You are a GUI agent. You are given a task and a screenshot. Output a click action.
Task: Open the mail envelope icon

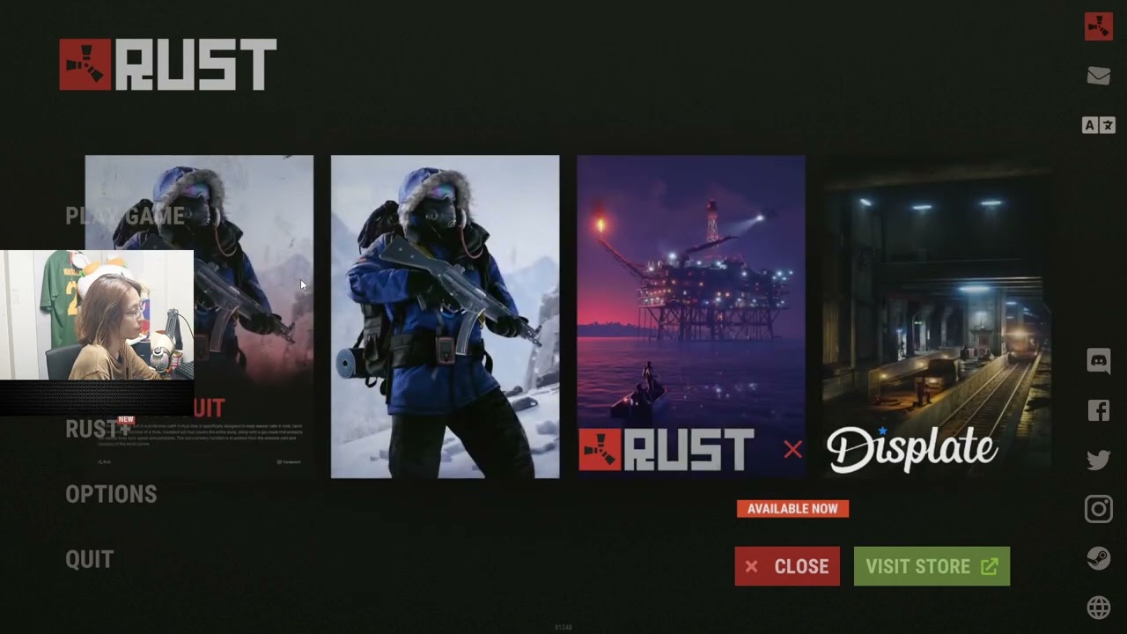click(x=1099, y=76)
